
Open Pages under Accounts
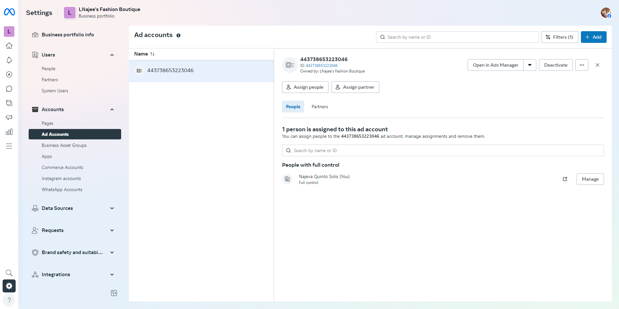(48, 123)
